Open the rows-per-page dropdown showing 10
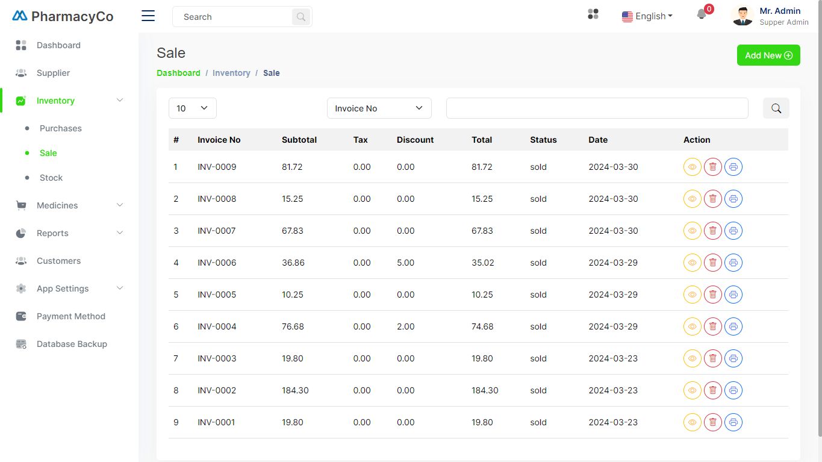 [x=192, y=108]
